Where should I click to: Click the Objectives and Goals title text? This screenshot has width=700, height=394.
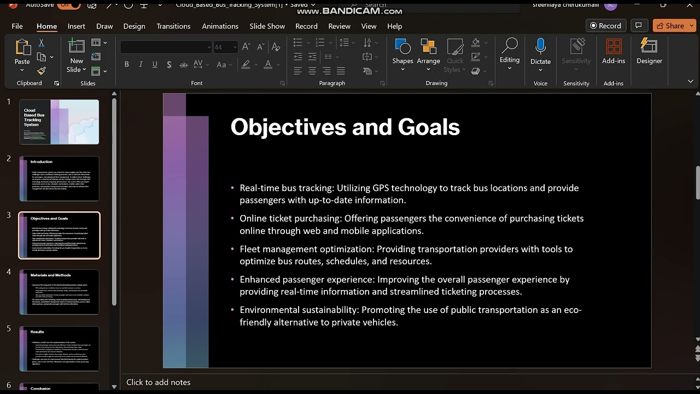click(345, 127)
